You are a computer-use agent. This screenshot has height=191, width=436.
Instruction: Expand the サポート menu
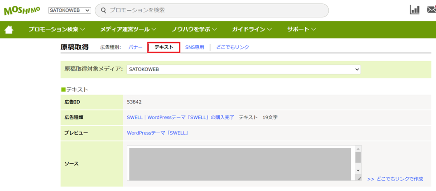[302, 29]
